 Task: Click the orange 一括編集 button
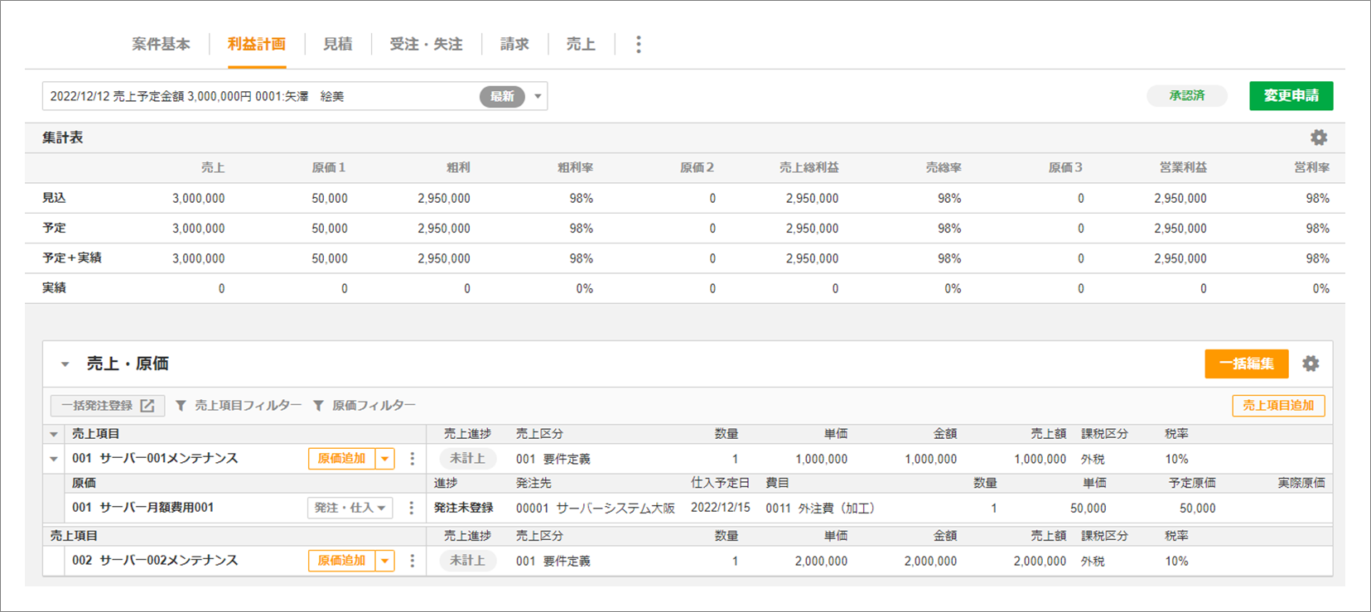[1245, 364]
